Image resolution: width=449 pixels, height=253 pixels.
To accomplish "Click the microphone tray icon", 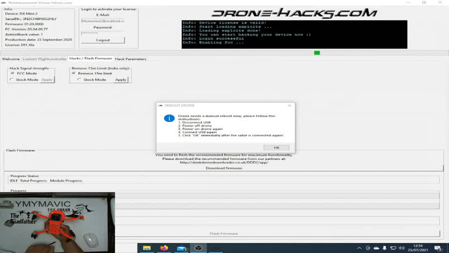I will coord(384,248).
